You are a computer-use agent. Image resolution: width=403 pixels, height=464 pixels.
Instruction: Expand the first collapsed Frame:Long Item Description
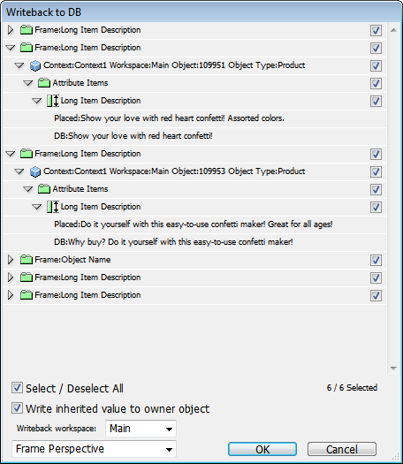[x=11, y=30]
